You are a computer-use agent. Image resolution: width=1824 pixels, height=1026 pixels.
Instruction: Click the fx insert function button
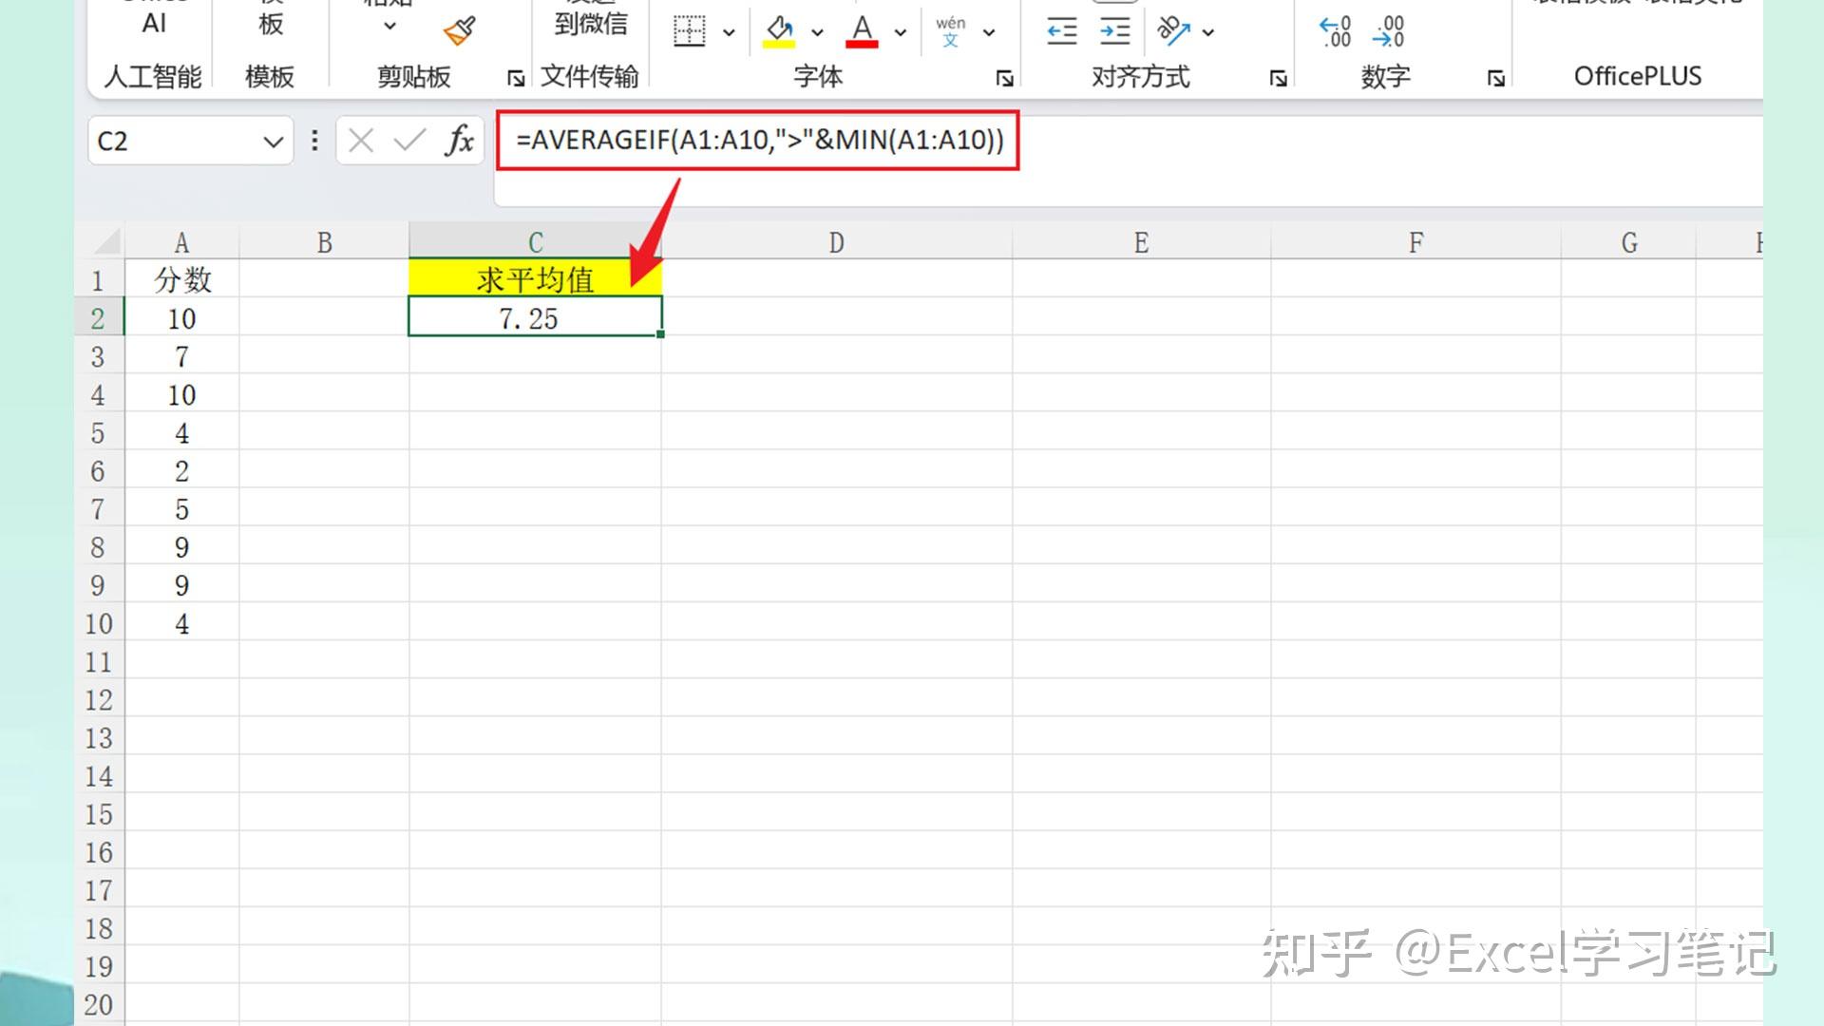click(x=460, y=141)
